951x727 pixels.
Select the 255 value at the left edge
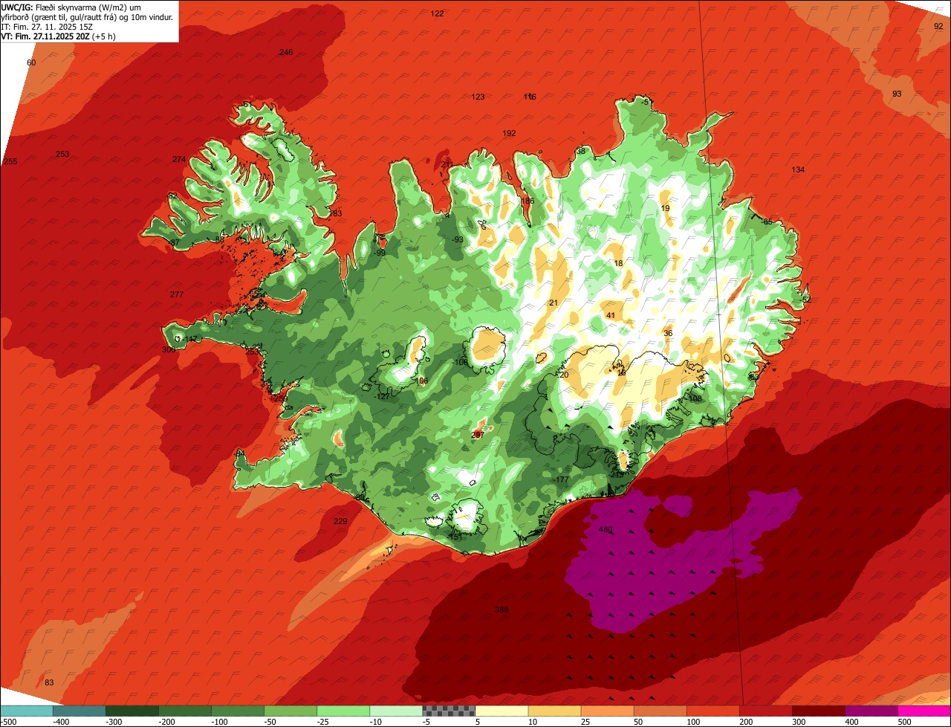pos(10,162)
